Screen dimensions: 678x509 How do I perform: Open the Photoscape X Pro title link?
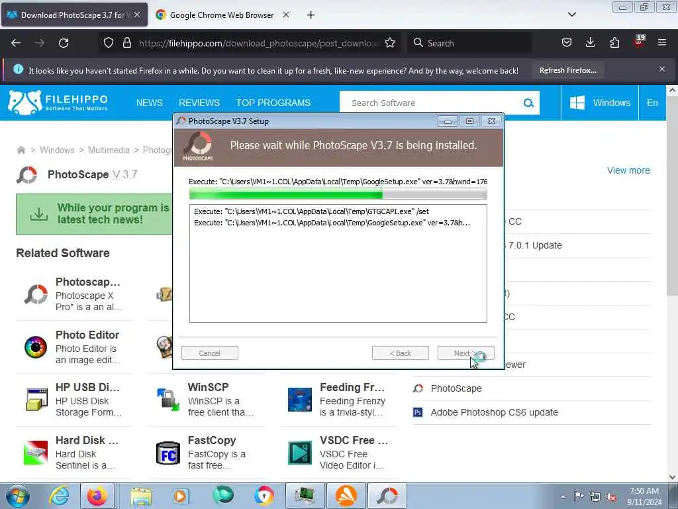coord(88,282)
